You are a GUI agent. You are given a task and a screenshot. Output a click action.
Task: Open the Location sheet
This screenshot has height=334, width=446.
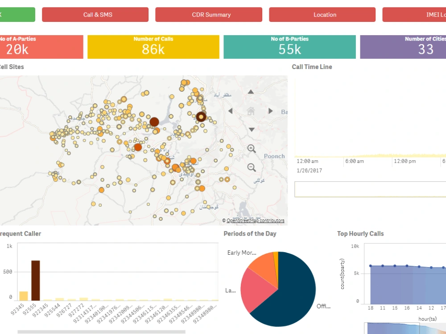[322, 15]
